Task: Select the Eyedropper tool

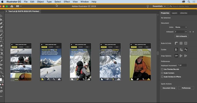Action: pyautogui.click(x=1, y=61)
